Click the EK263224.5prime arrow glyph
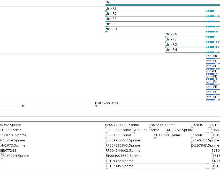 (2, 158)
